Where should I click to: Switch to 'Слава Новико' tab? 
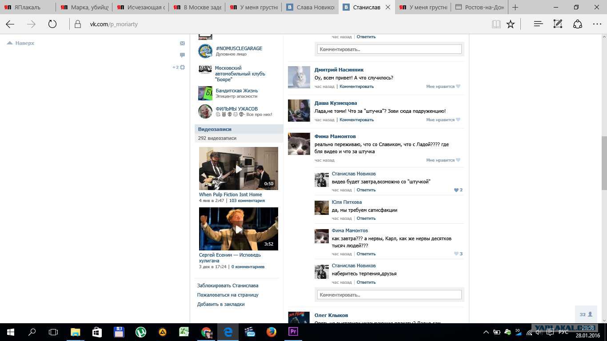[310, 7]
